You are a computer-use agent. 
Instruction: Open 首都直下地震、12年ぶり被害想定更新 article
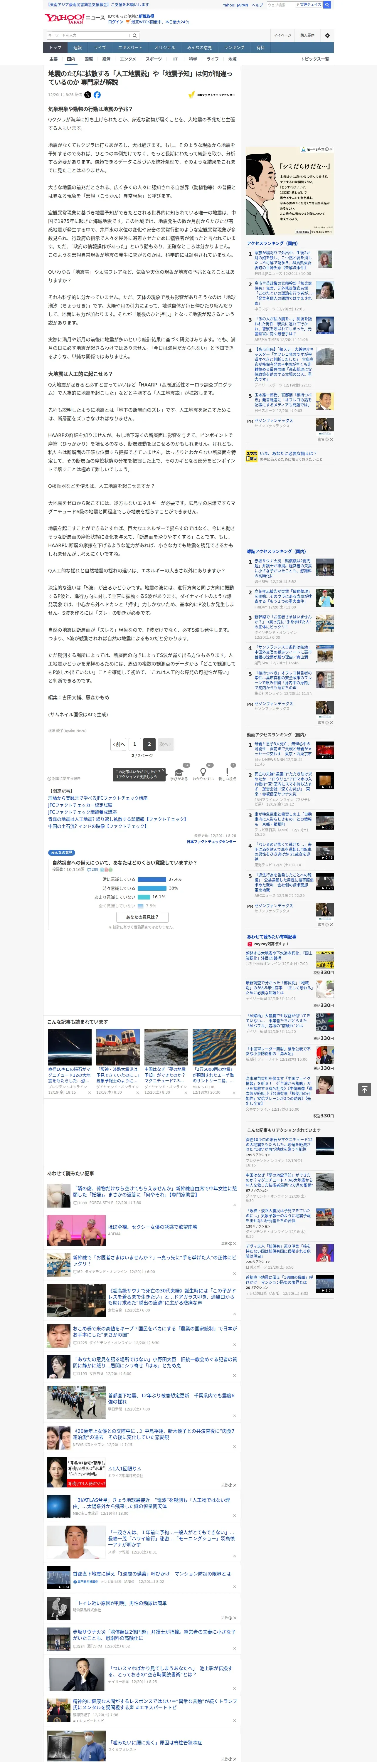click(171, 1399)
